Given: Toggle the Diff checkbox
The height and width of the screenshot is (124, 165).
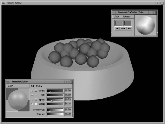Looking at the screenshot, I should pos(36,95).
